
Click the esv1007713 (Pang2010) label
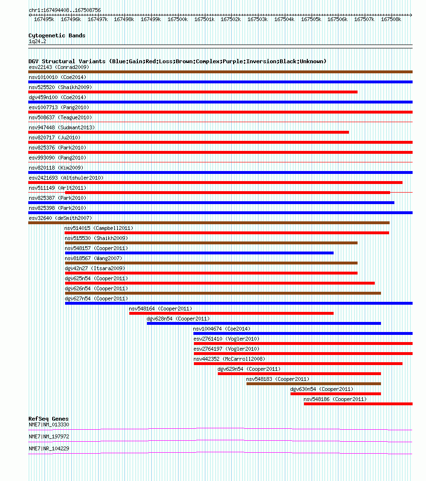pyautogui.click(x=59, y=107)
